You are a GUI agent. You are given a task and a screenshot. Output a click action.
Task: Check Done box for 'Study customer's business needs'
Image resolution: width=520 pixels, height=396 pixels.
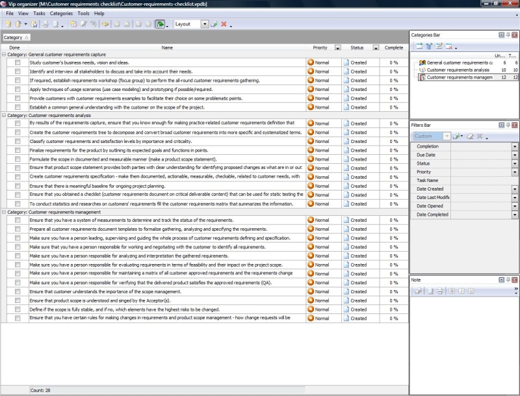[18, 62]
